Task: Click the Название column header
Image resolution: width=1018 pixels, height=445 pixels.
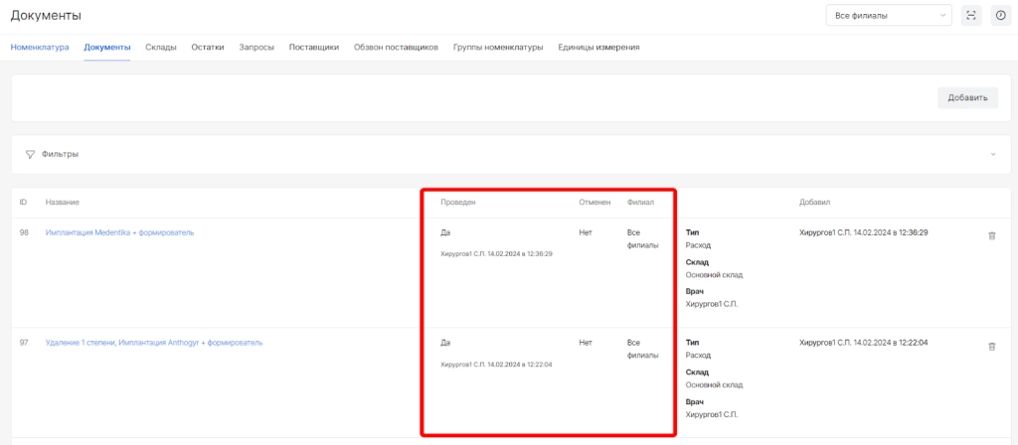Action: click(x=63, y=203)
